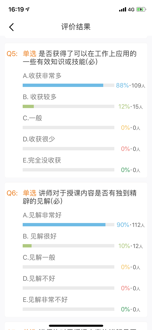Image resolution: width=152 pixels, height=330 pixels.
Task: Open the 109人 respondent count
Action: tap(139, 86)
